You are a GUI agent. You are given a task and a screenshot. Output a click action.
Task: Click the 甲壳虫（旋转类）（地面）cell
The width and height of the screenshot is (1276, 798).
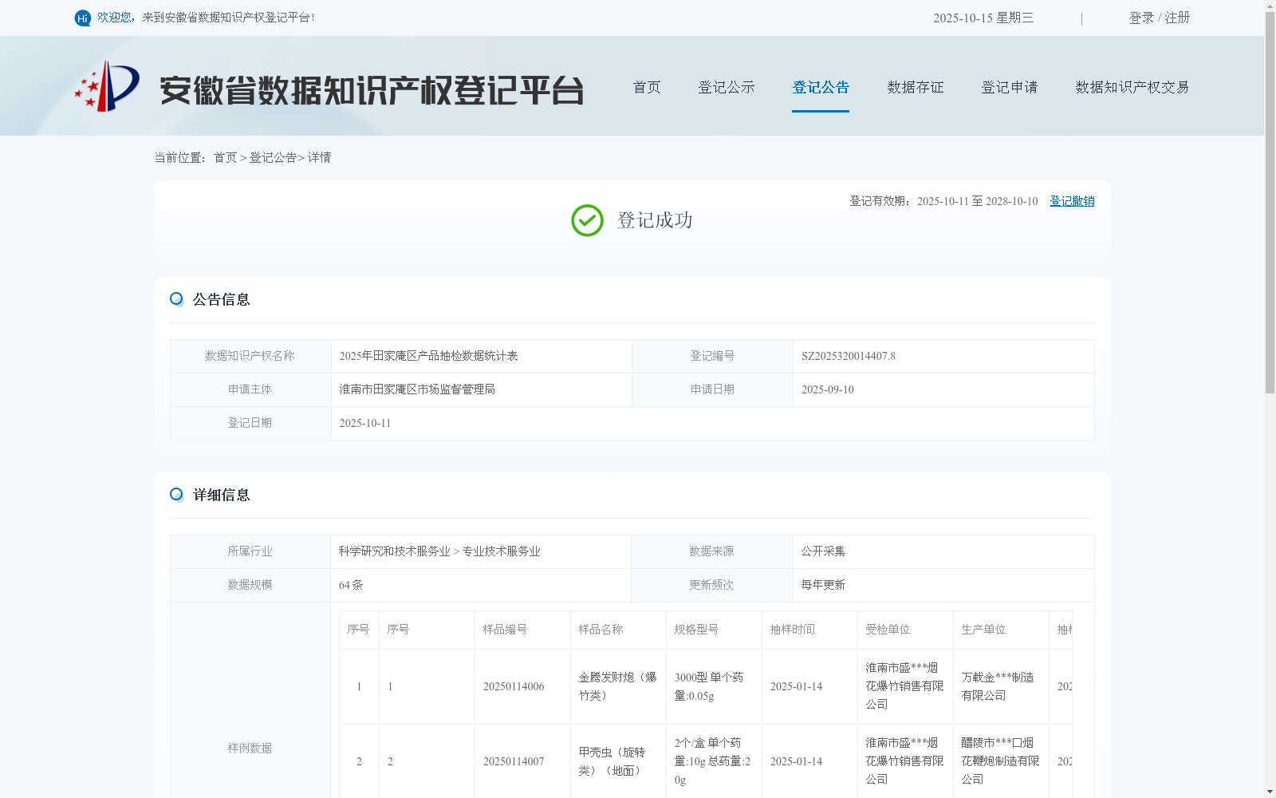[618, 761]
